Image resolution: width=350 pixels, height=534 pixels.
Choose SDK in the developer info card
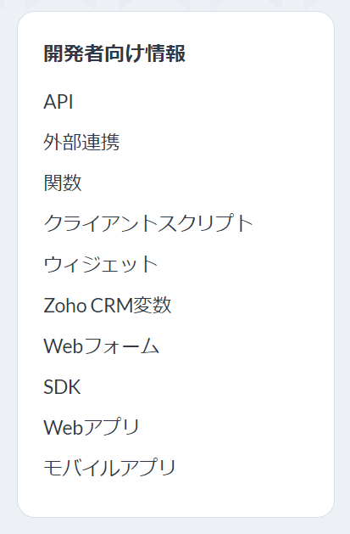62,386
